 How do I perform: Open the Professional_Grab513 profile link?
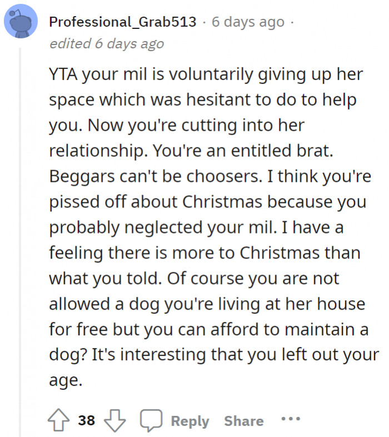click(x=122, y=22)
